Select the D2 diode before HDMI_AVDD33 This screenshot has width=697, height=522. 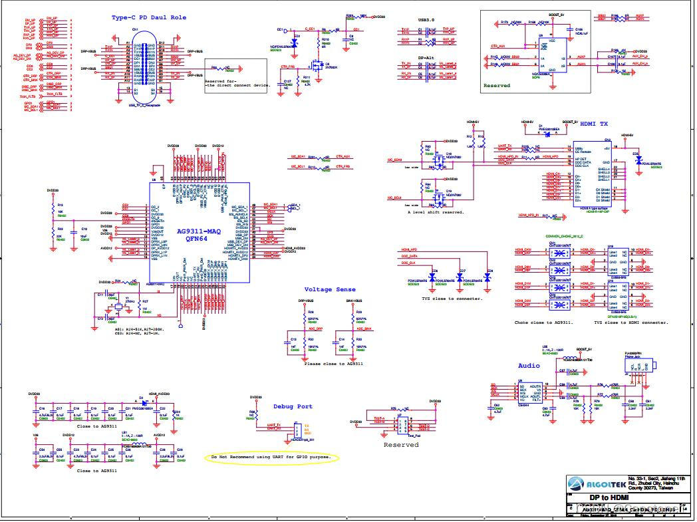click(x=144, y=404)
